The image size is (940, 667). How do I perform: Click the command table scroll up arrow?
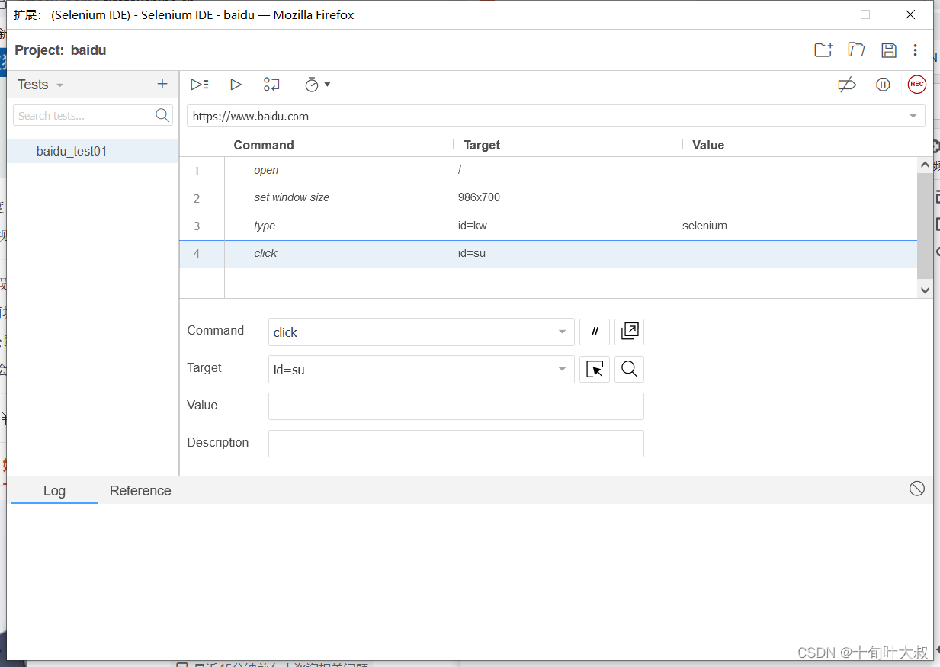925,165
